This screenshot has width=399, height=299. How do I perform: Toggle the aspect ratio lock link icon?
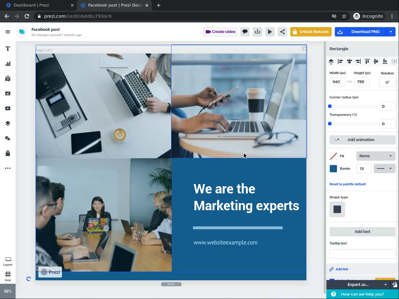(350, 82)
